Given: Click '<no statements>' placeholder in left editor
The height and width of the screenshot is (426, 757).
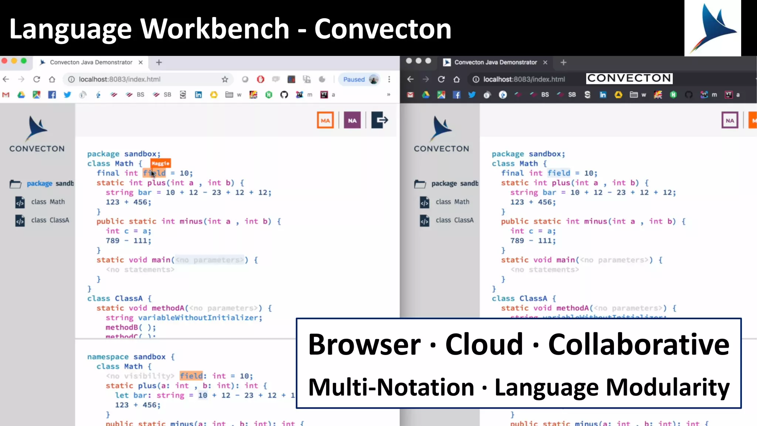Looking at the screenshot, I should (140, 270).
